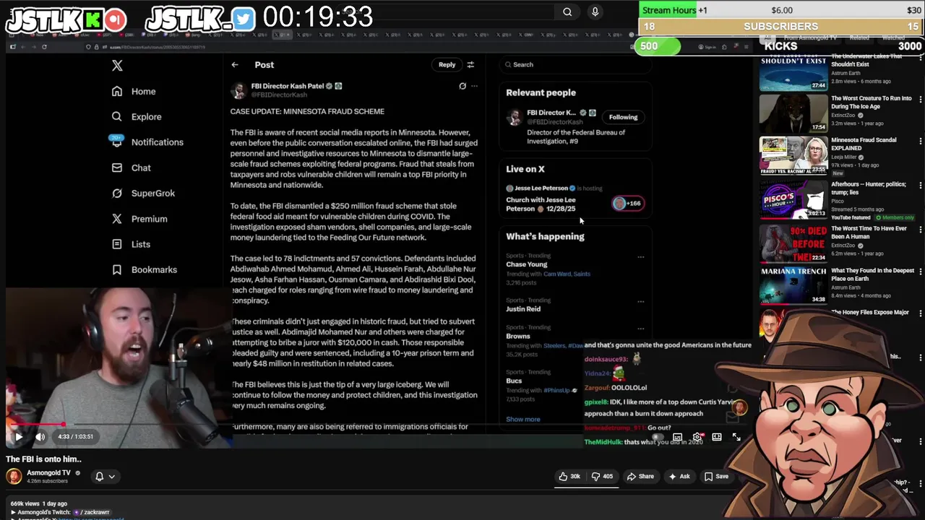This screenshot has width=925, height=520.
Task: Open more options for Browns trend
Action: pyautogui.click(x=640, y=329)
